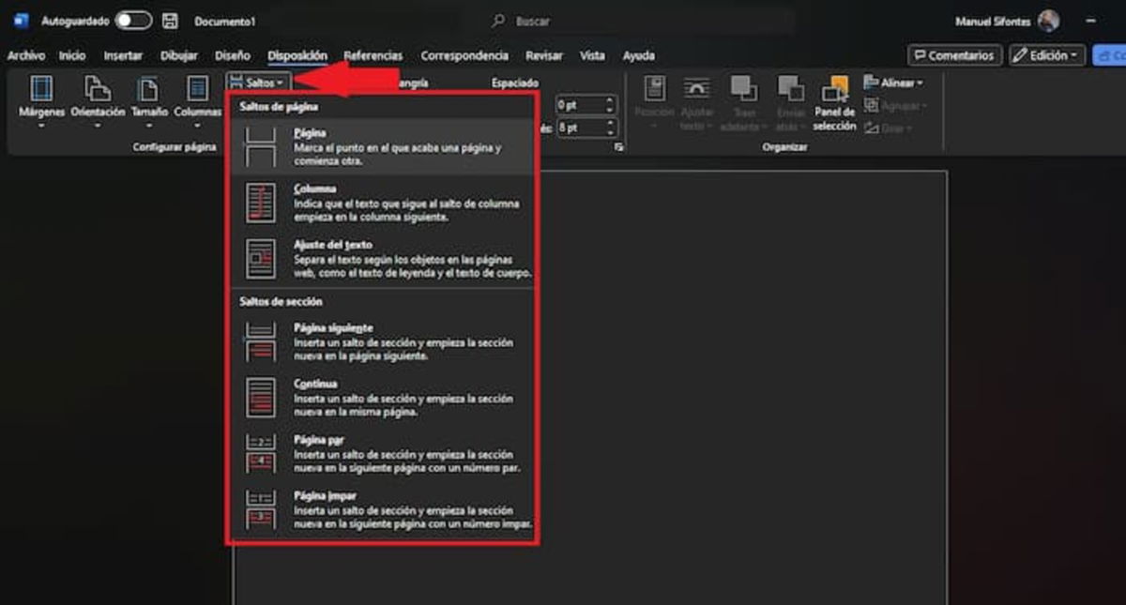
Task: Open the Márgenes margin settings
Action: [x=42, y=100]
